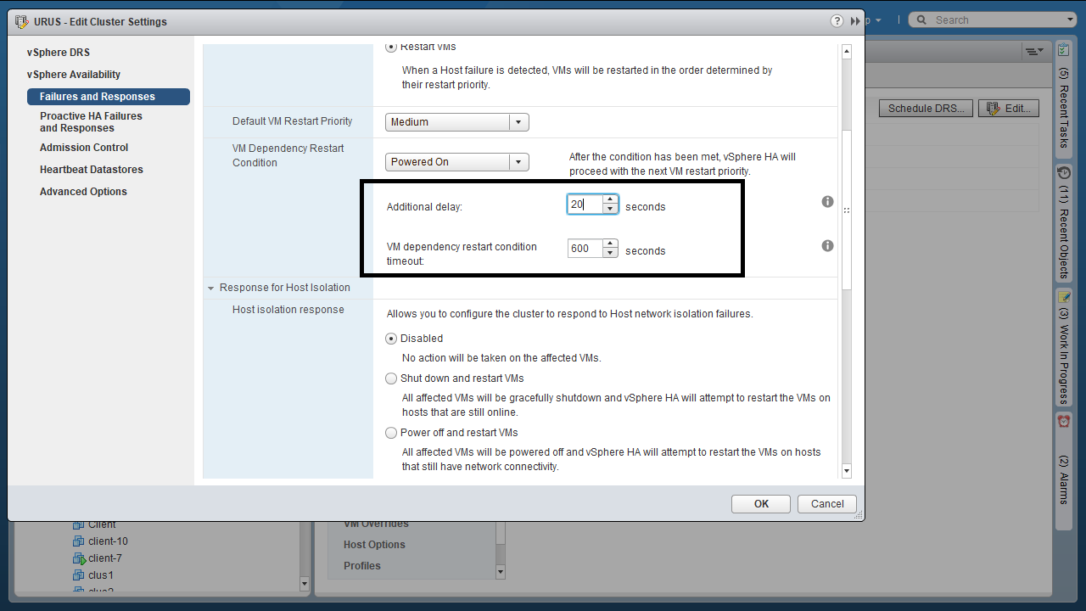Open the Admission Control settings page
Image resolution: width=1086 pixels, height=611 pixels.
[x=84, y=148]
